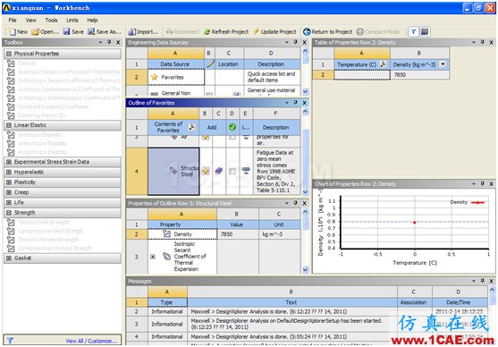This screenshot has height=347, width=498.
Task: Expand the Hyperelastic group
Action: (x=9, y=172)
